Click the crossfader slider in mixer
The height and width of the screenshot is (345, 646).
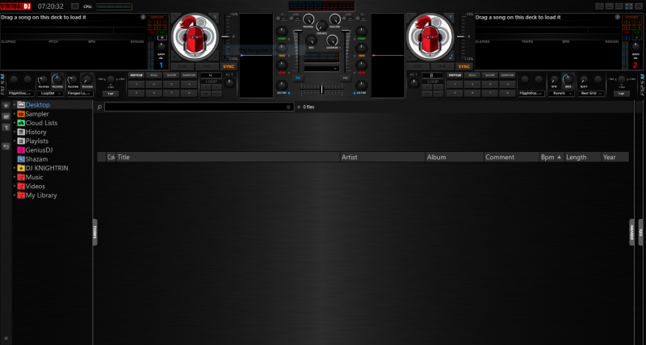(x=322, y=89)
